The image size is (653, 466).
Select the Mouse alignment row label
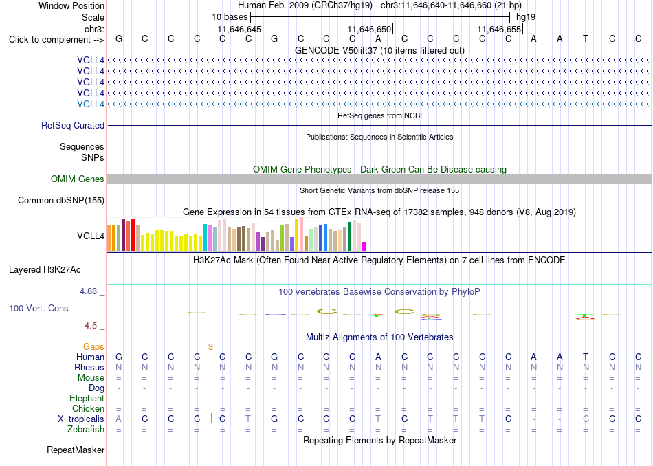(91, 378)
